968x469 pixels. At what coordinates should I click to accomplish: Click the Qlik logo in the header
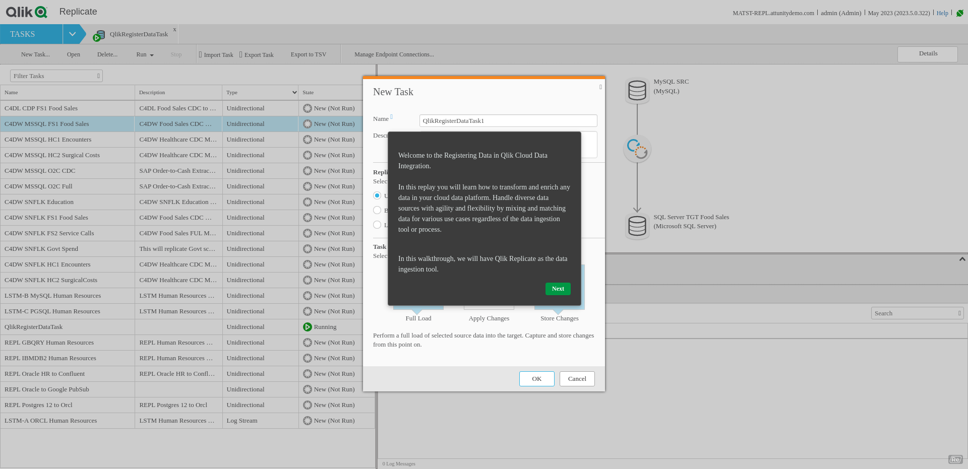(x=26, y=12)
